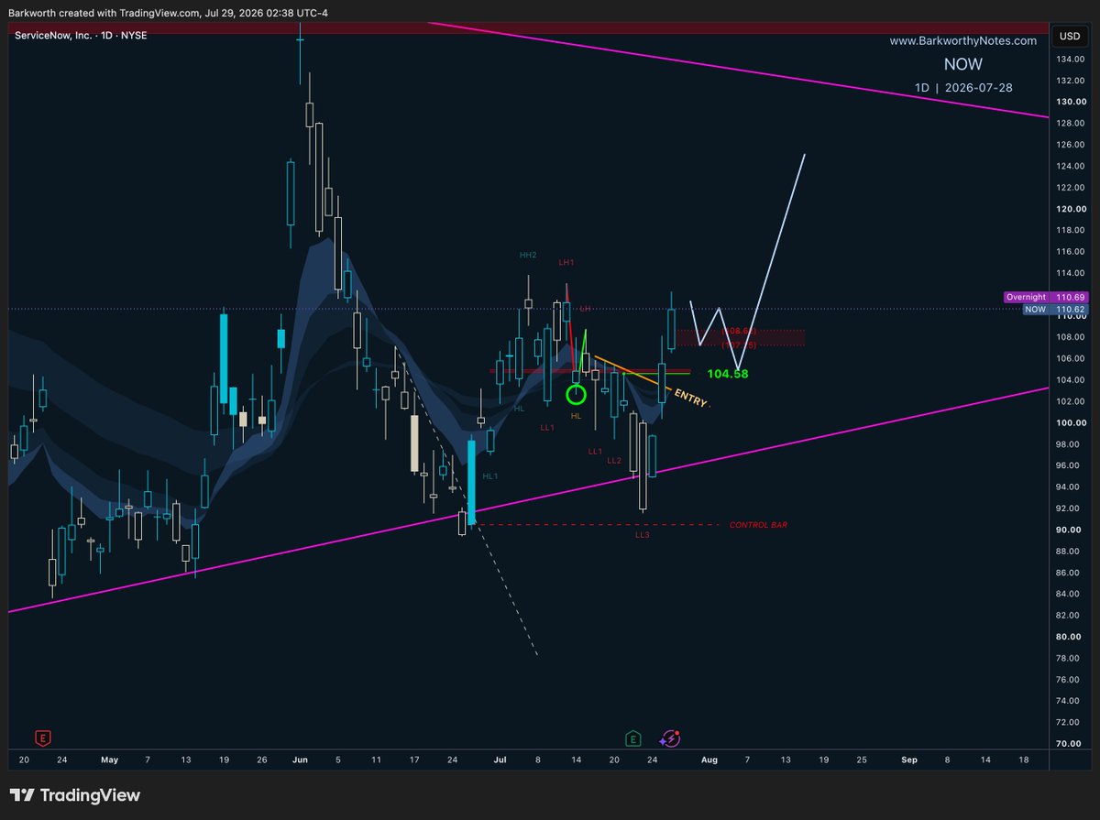
Task: Open the USD currency selector
Action: coord(1069,36)
